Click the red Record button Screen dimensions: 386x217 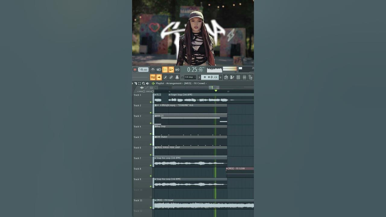point(135,70)
